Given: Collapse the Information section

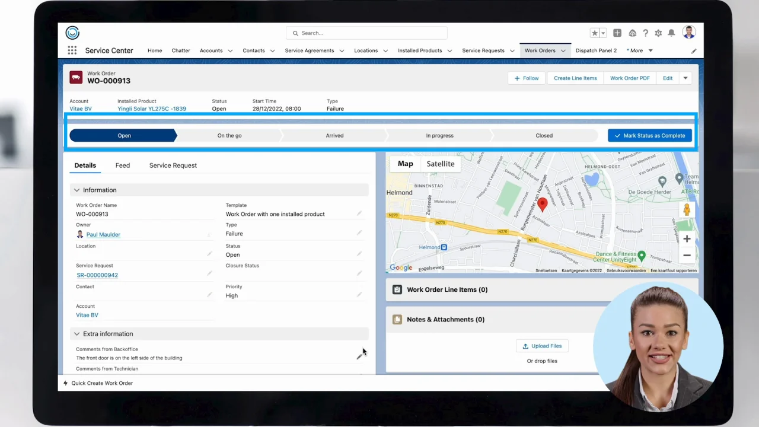Looking at the screenshot, I should pyautogui.click(x=76, y=190).
